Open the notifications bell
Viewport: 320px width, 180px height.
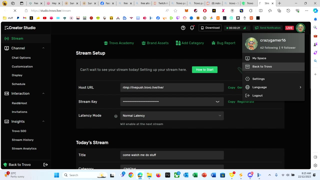[192, 28]
